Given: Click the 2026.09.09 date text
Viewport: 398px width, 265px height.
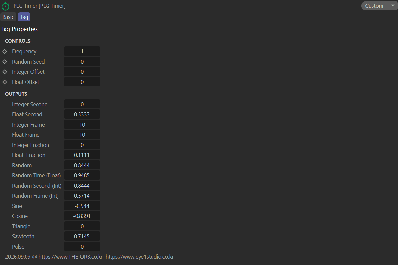Looking at the screenshot, I should [18, 257].
